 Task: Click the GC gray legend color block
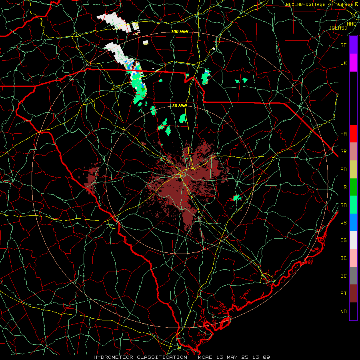pos(353,276)
